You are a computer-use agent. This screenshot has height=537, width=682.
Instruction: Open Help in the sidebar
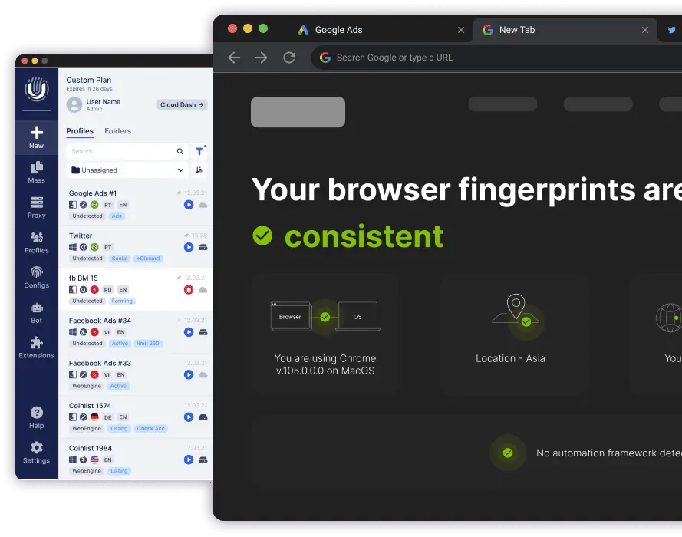[36, 413]
